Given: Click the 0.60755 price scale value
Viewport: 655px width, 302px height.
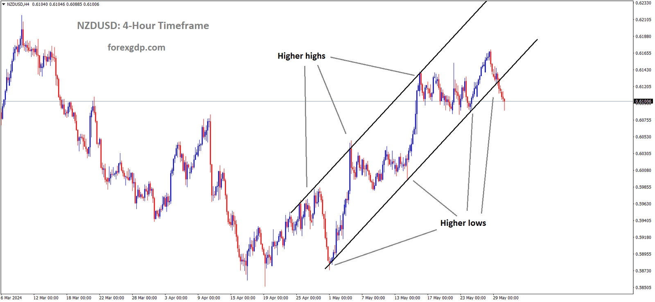Looking at the screenshot, I should pyautogui.click(x=643, y=120).
